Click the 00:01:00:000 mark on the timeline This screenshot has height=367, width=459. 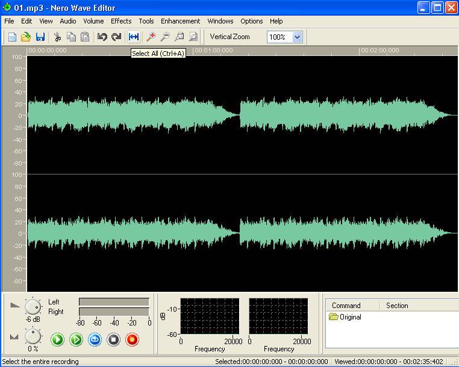(x=214, y=51)
